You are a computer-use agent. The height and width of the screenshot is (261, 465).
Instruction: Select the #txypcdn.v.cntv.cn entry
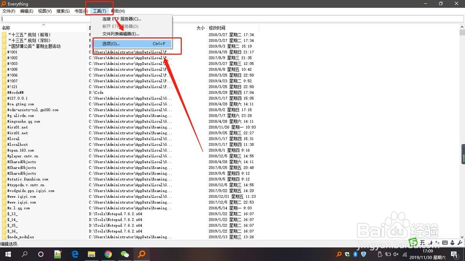pyautogui.click(x=26, y=185)
